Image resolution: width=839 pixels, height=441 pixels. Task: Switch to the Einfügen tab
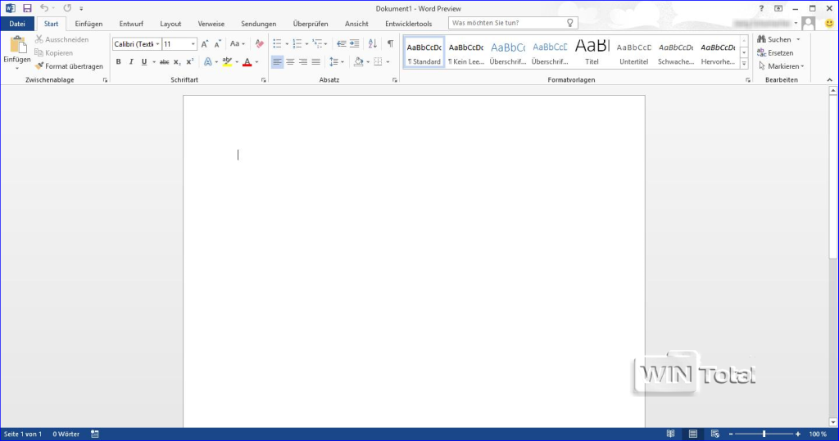click(88, 24)
